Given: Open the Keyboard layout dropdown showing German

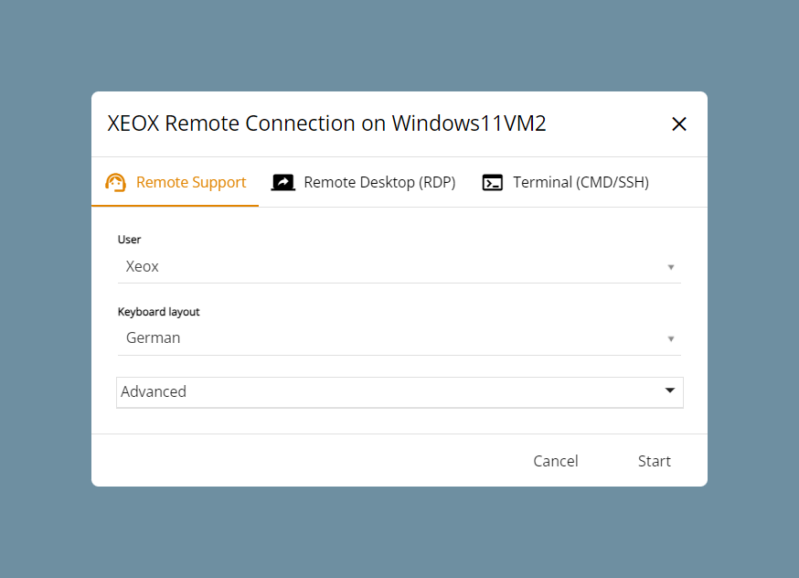Looking at the screenshot, I should click(399, 338).
